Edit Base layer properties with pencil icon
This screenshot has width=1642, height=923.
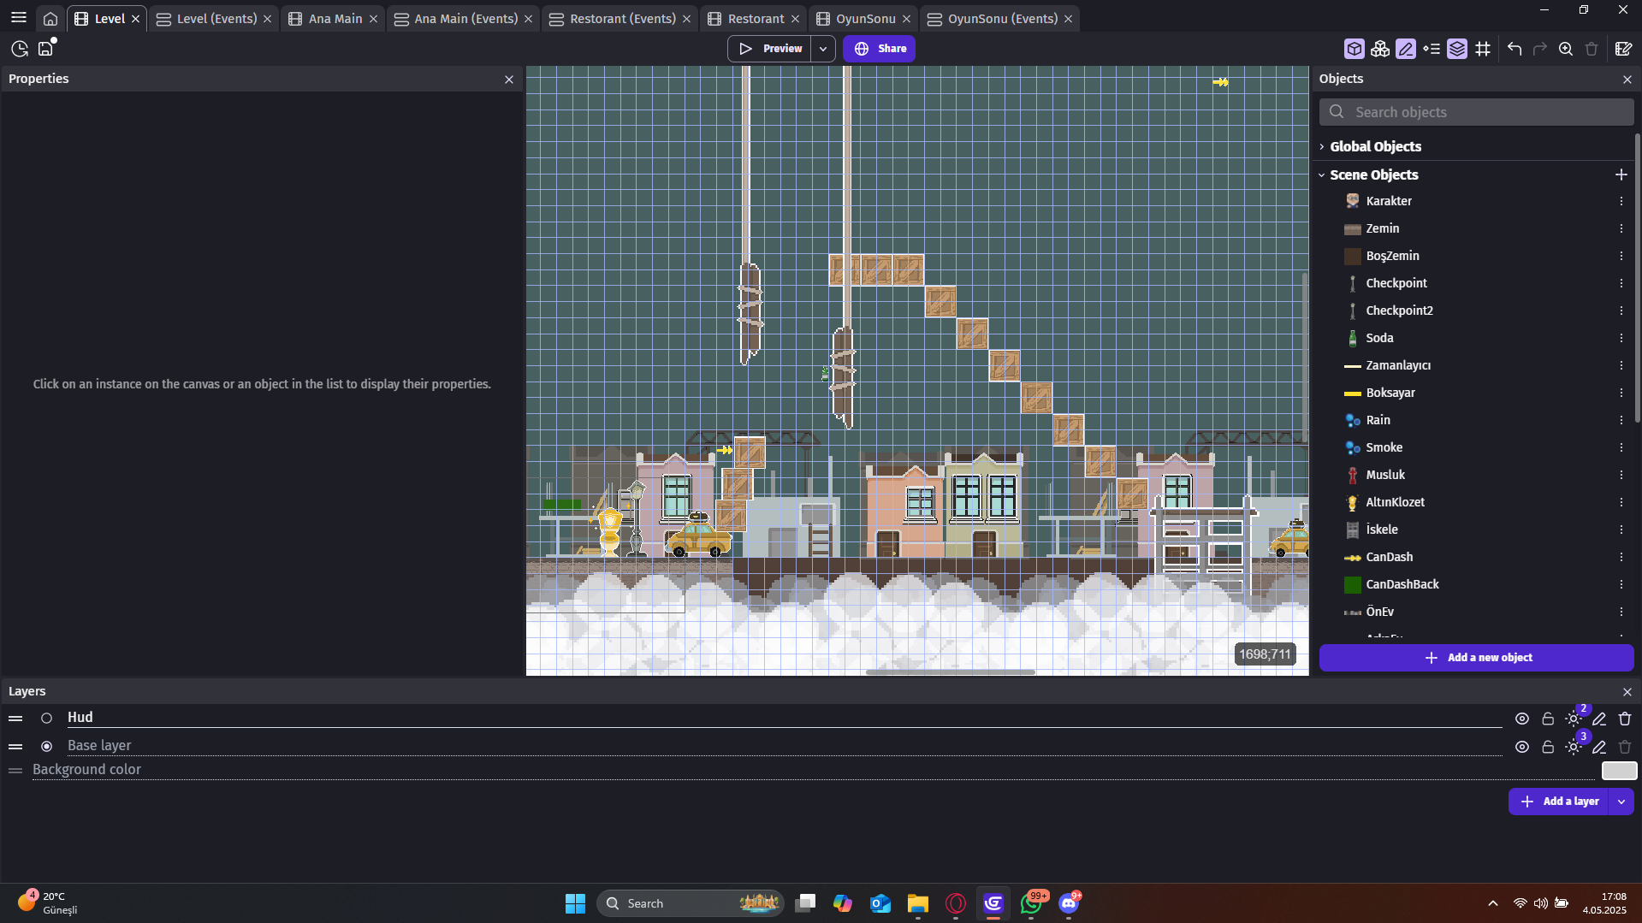[1599, 748]
